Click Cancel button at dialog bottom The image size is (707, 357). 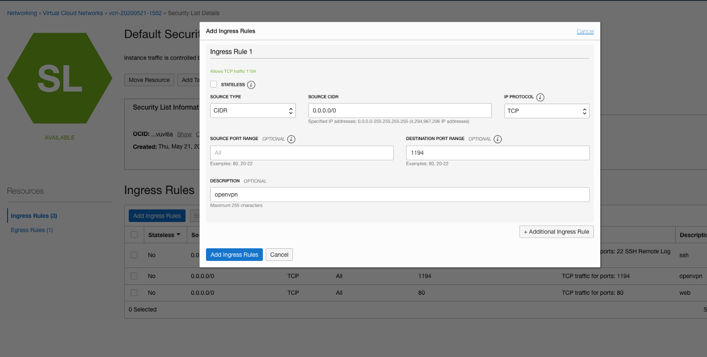pos(279,255)
